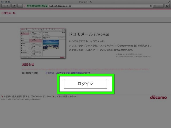This screenshot has height=128, width=171.
Task: Click the docomo logo in footer
Action: tap(158, 97)
